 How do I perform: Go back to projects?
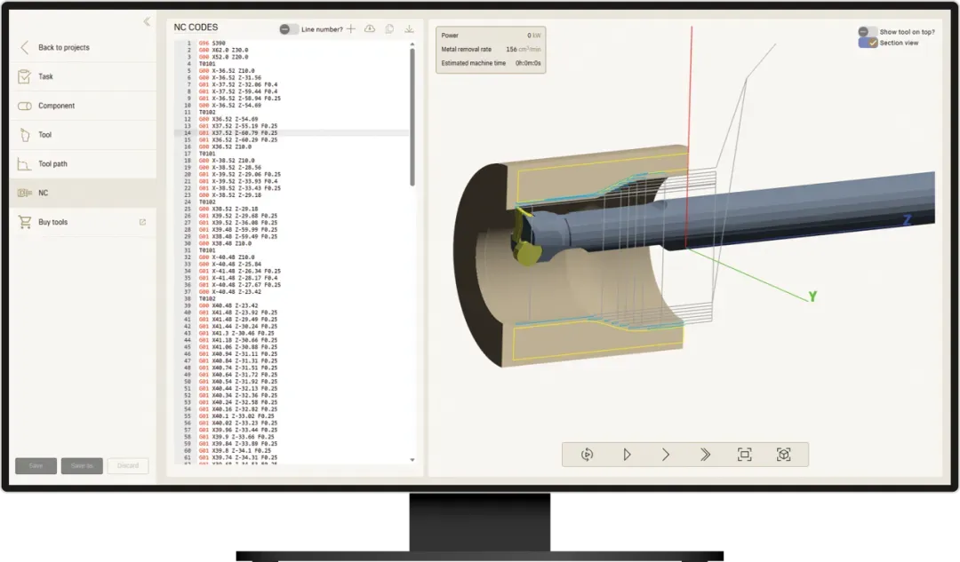point(63,47)
